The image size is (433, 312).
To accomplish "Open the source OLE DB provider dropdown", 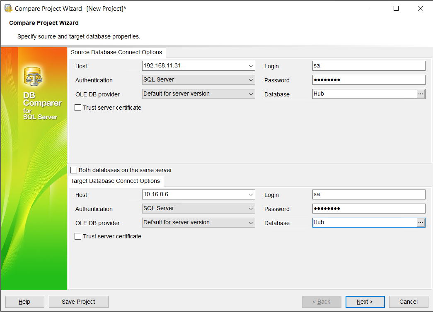I will [x=251, y=94].
